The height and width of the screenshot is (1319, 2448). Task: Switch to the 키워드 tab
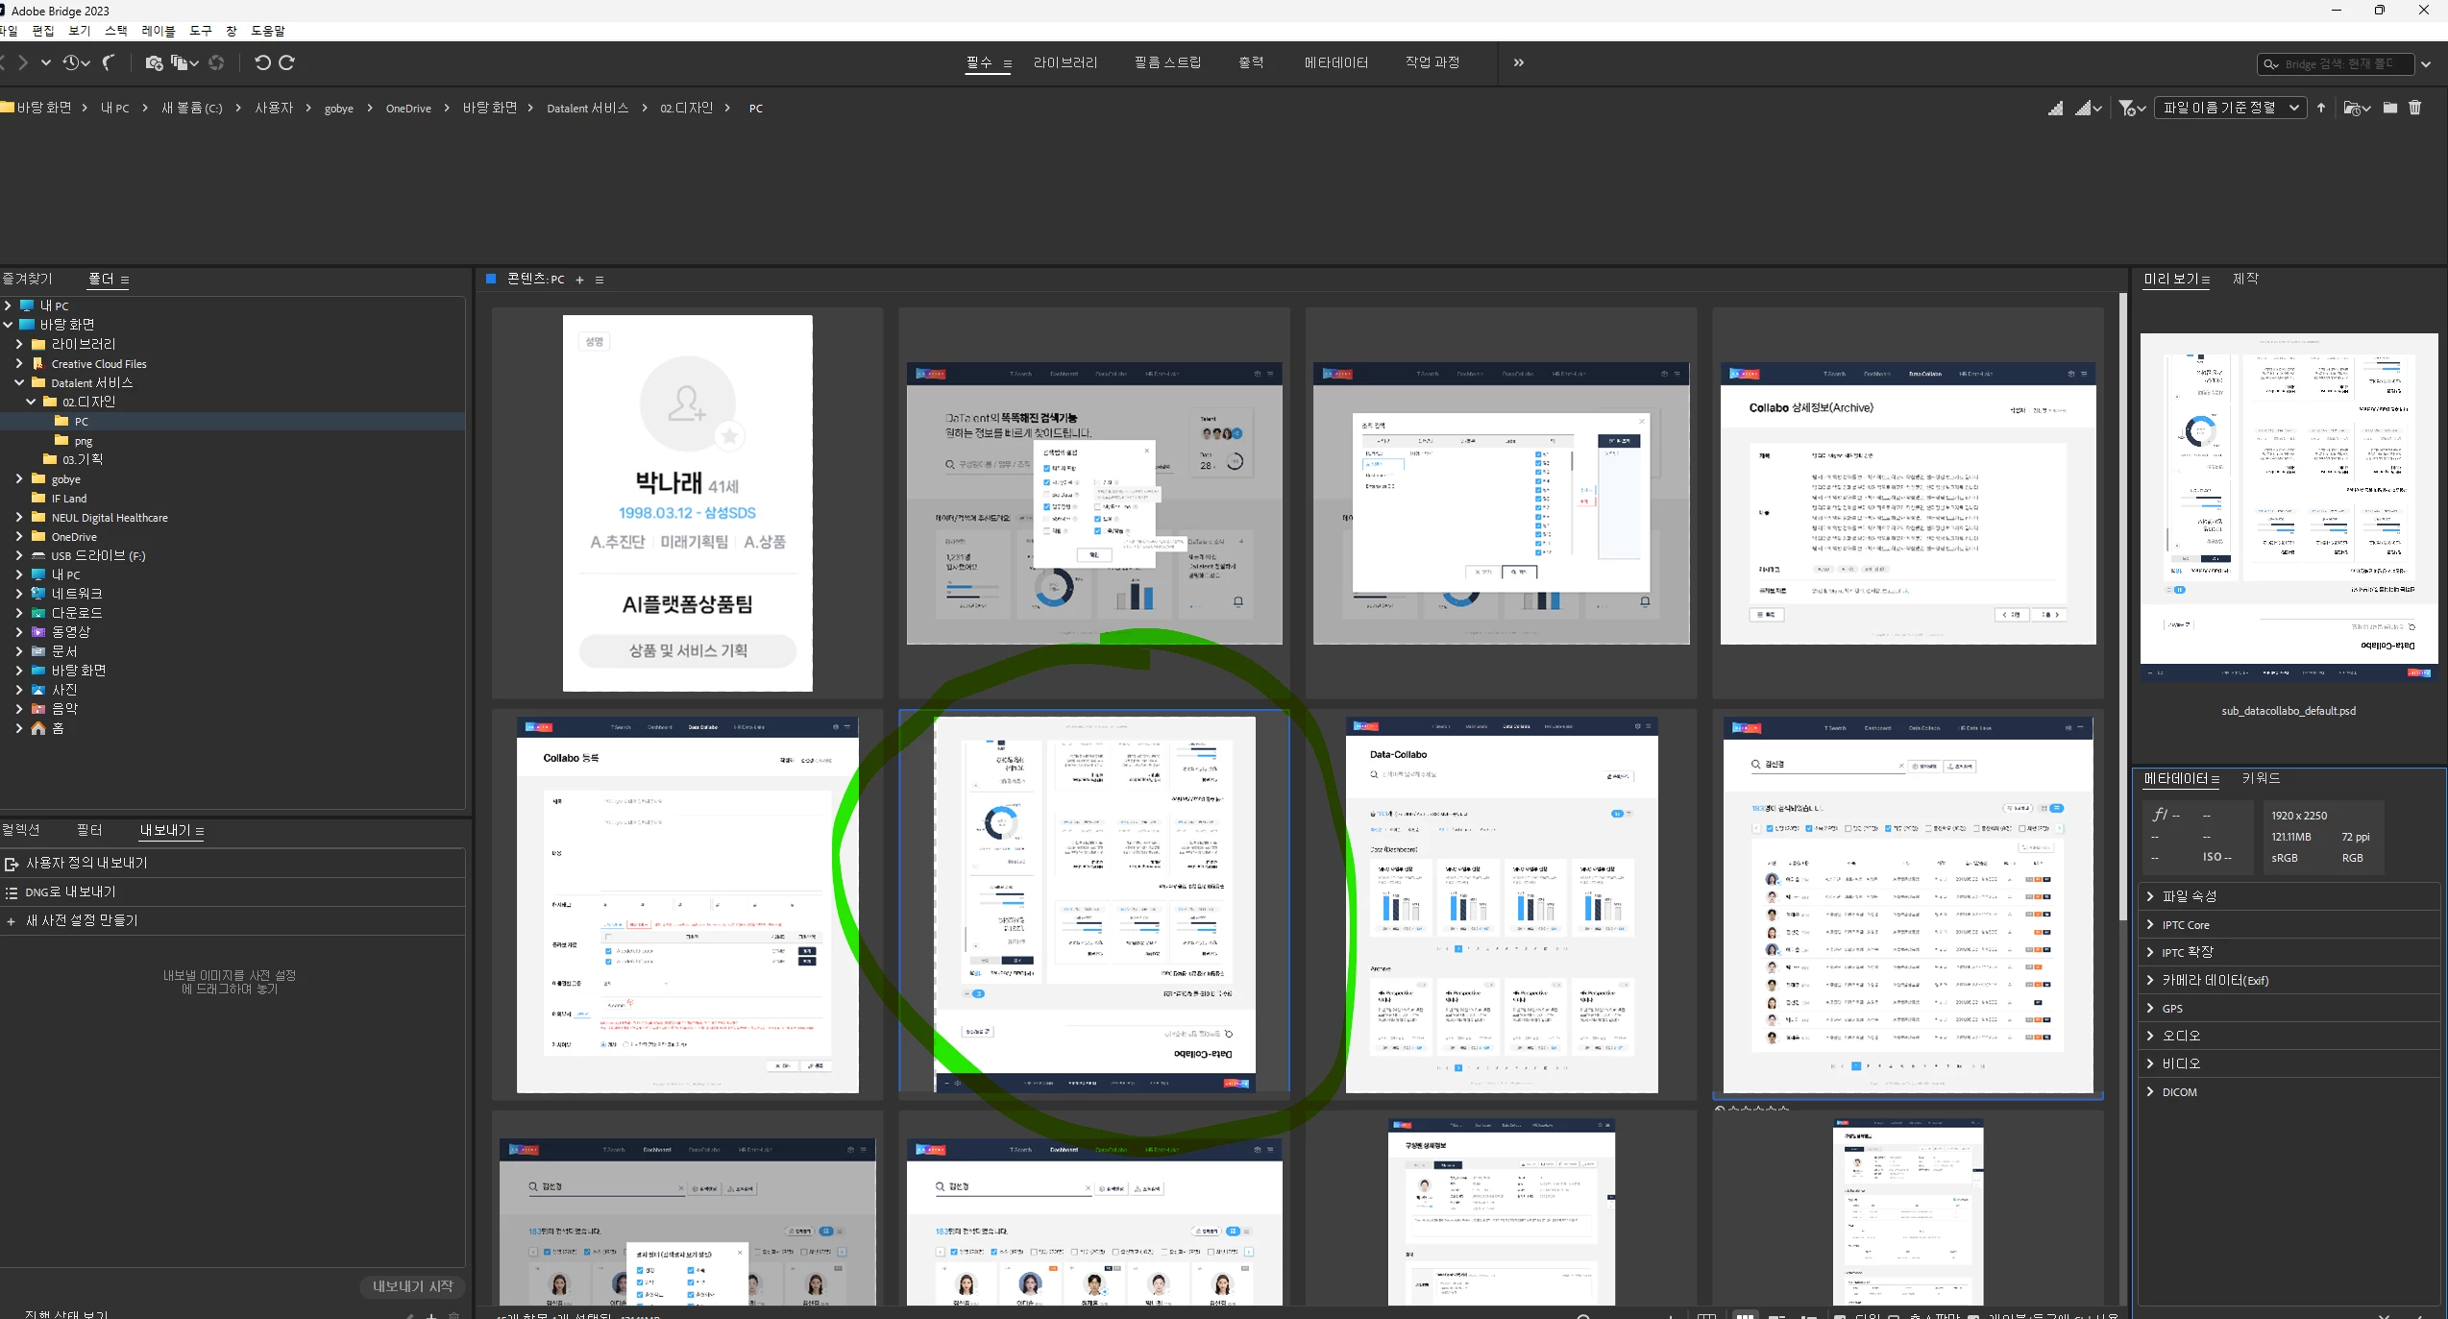2260,778
